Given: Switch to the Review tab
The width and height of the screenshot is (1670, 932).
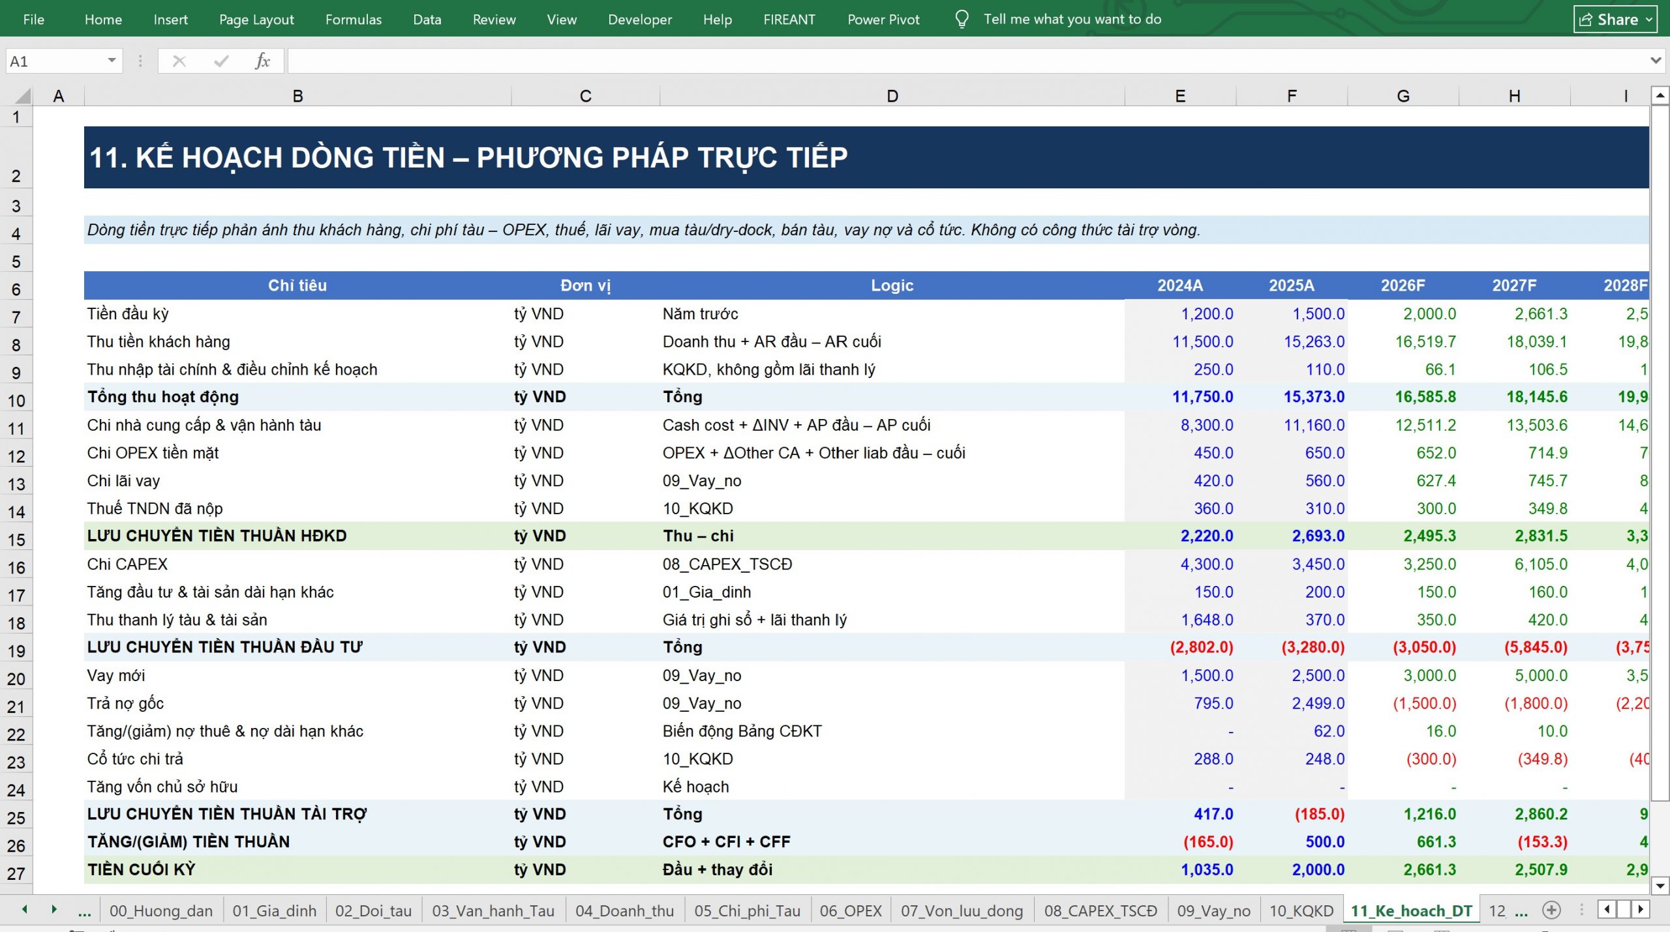Looking at the screenshot, I should pos(494,20).
